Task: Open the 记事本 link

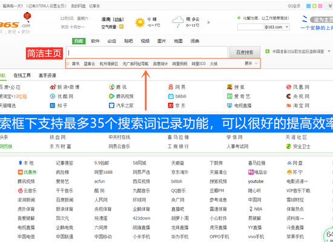Action: 94,6
